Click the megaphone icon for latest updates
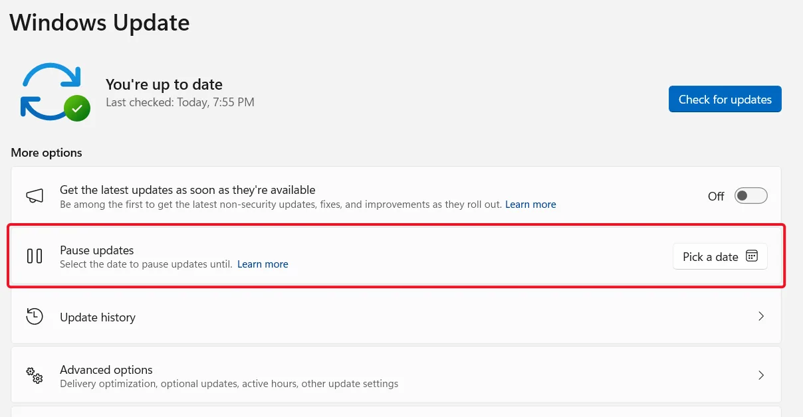This screenshot has height=417, width=803. pyautogui.click(x=35, y=196)
